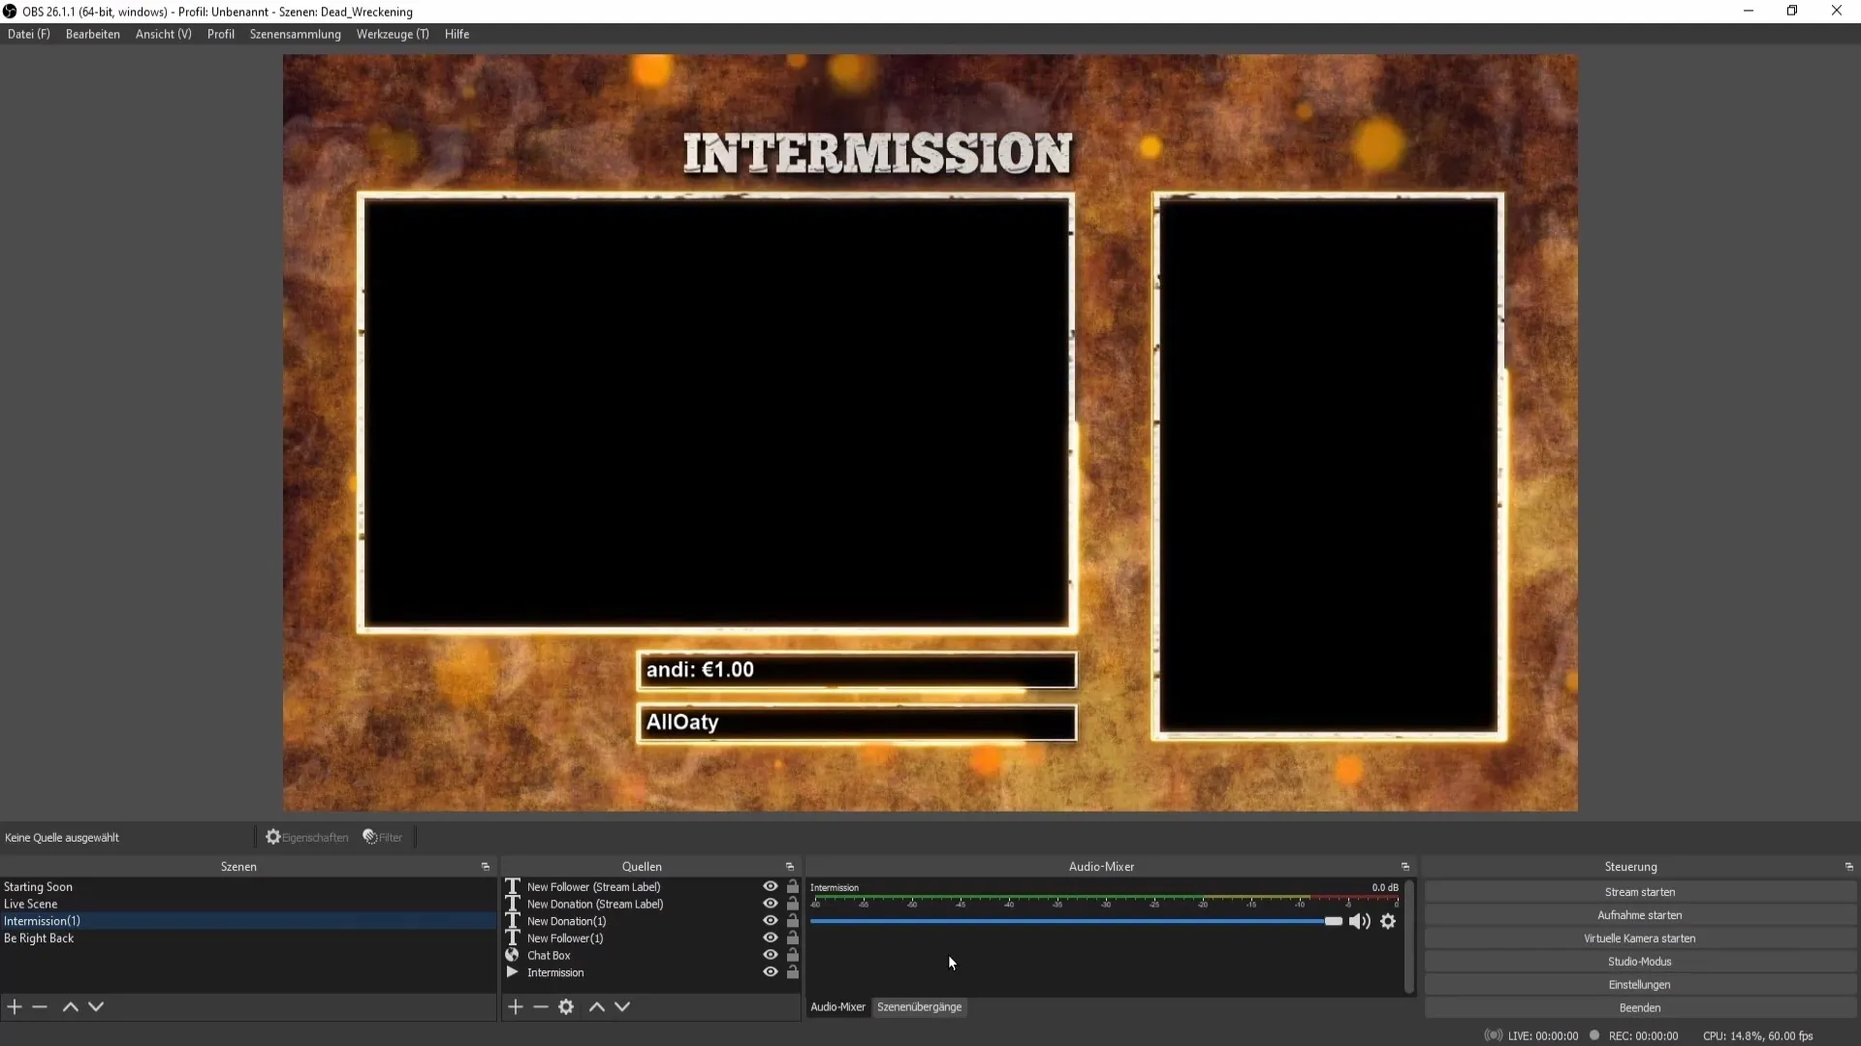Hide the Intermission media source
Image resolution: width=1861 pixels, height=1046 pixels.
pyautogui.click(x=771, y=972)
